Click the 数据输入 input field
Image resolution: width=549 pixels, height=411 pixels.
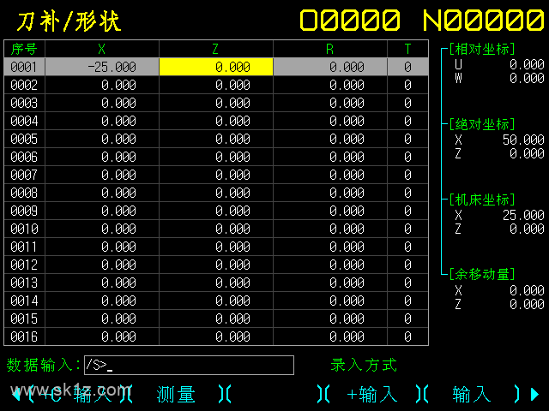[x=189, y=366]
